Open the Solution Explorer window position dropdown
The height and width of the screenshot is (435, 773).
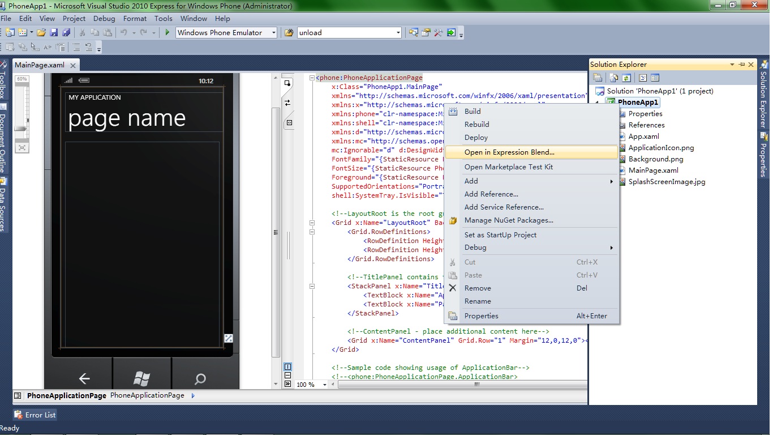[x=732, y=65]
